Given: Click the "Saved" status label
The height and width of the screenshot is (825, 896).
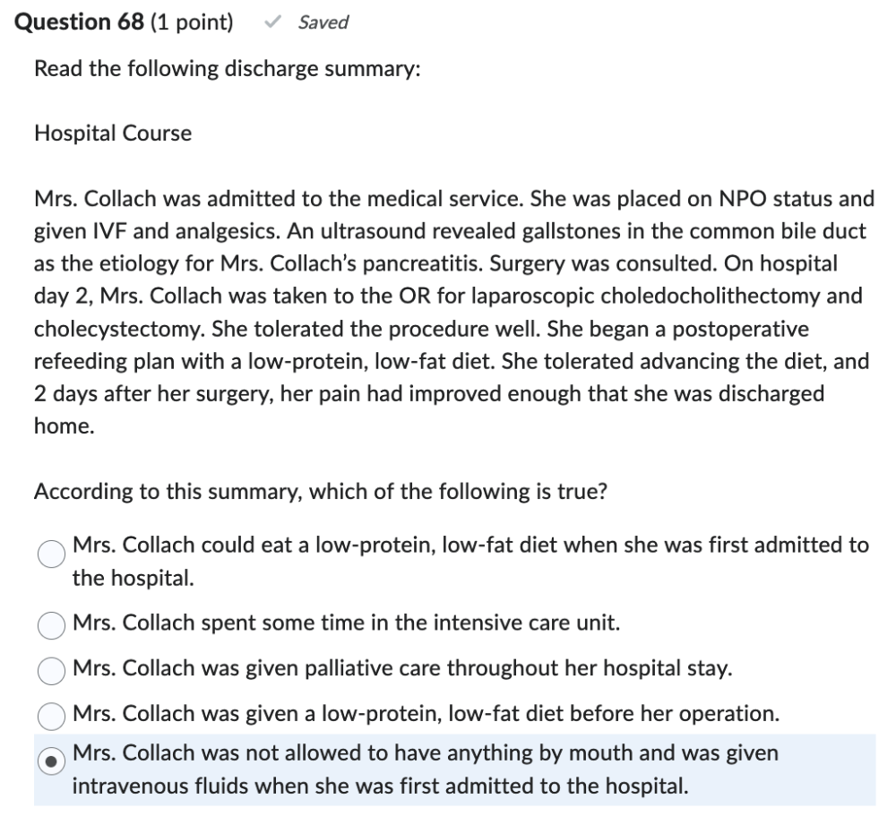Looking at the screenshot, I should point(323,23).
